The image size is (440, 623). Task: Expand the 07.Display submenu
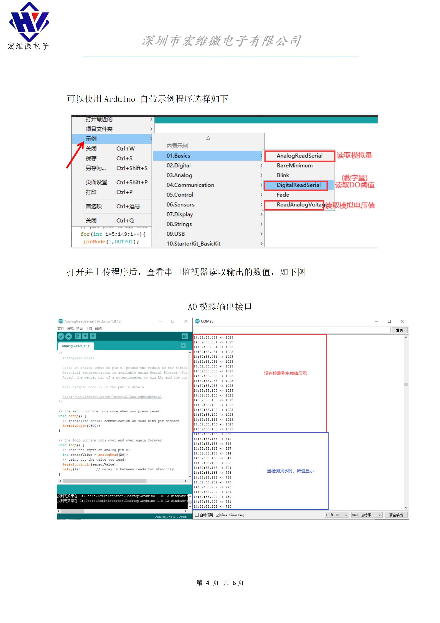(208, 214)
